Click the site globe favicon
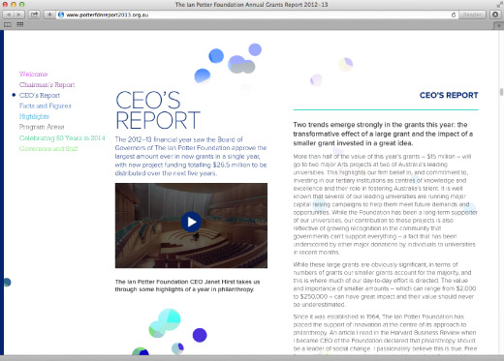The image size is (504, 361). point(61,15)
